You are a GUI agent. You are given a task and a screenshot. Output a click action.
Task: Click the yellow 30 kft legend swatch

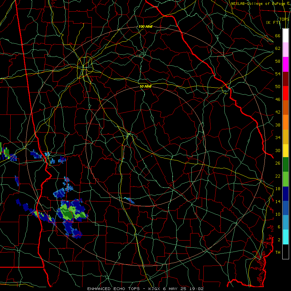point(286,151)
